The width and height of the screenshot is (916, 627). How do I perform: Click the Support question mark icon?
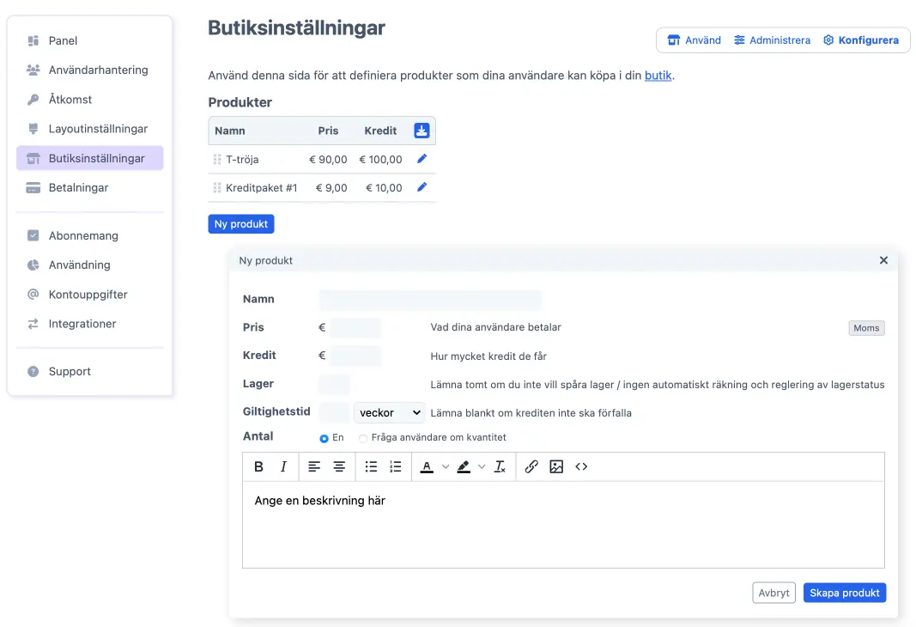tap(33, 372)
